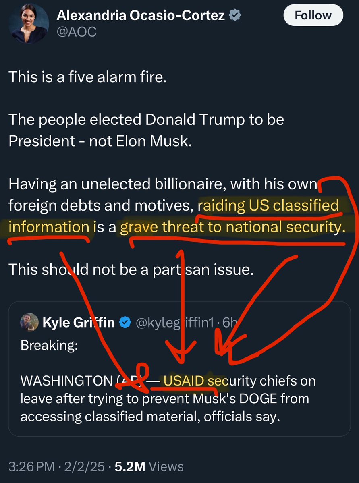Click Kyle Griffin's small avatar

click(x=29, y=322)
